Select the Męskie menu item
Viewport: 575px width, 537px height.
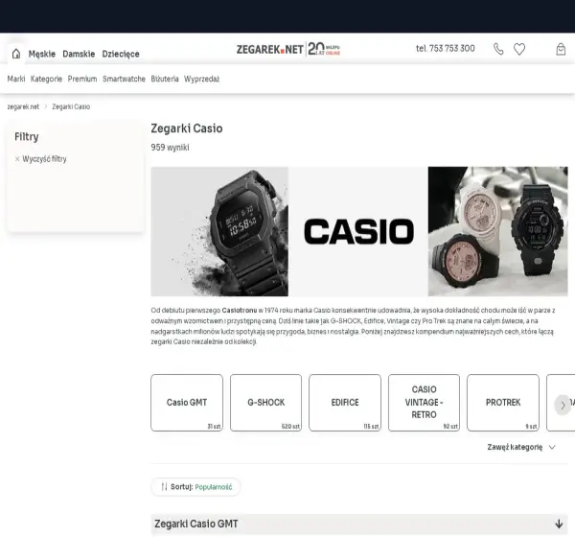click(42, 54)
